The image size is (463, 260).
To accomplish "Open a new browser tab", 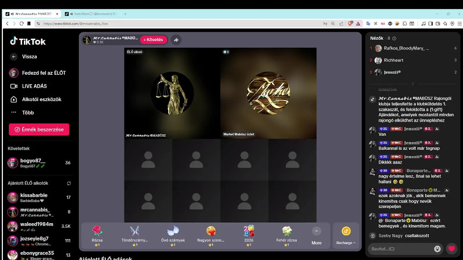I will (x=126, y=14).
